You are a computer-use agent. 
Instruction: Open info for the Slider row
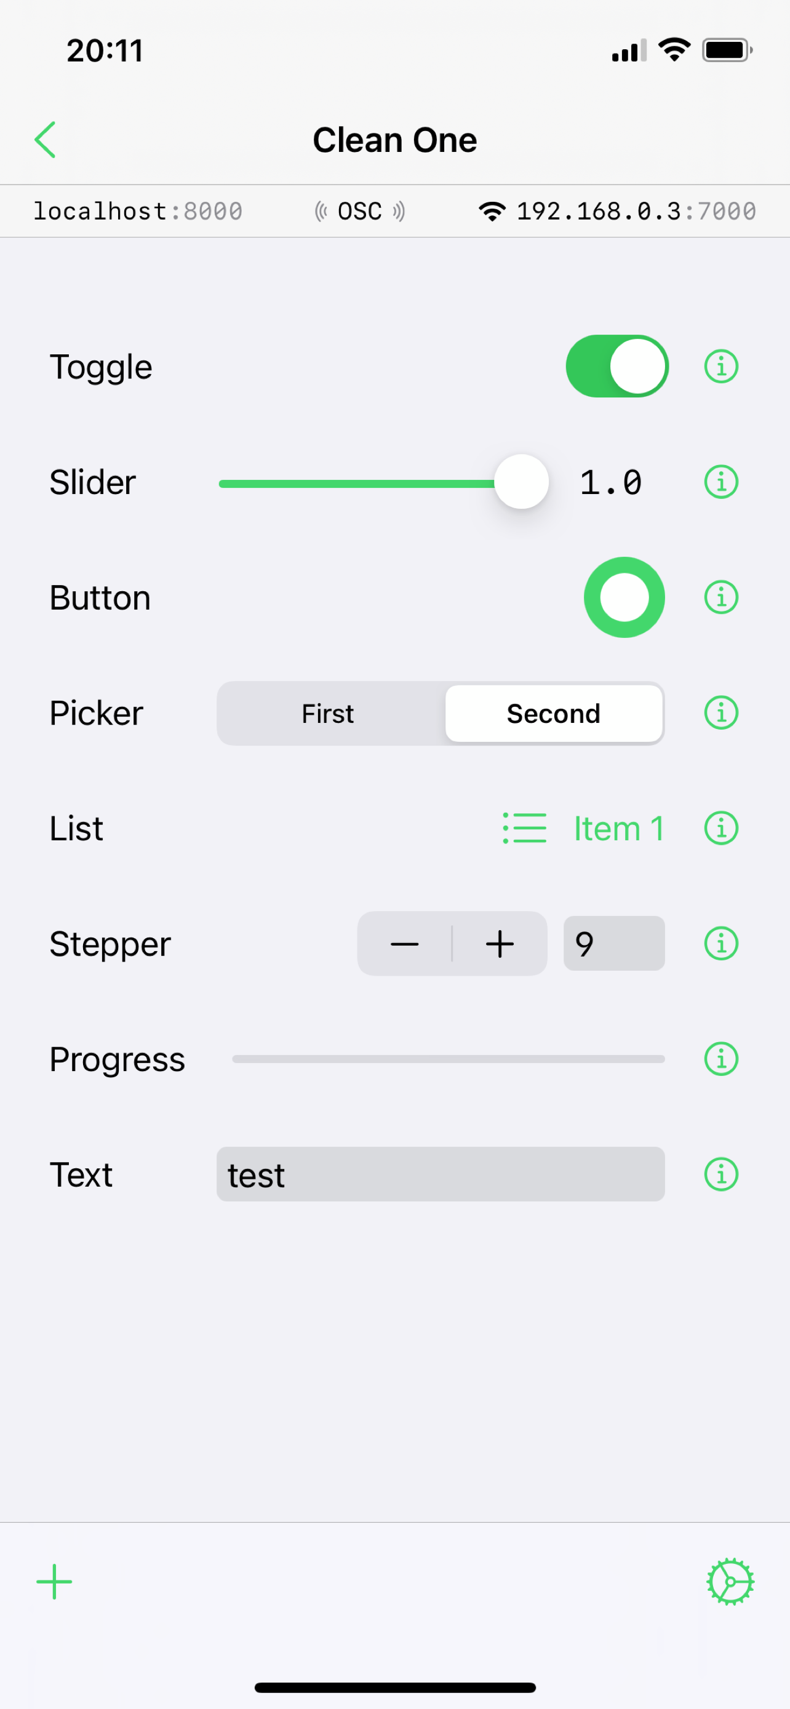point(721,482)
